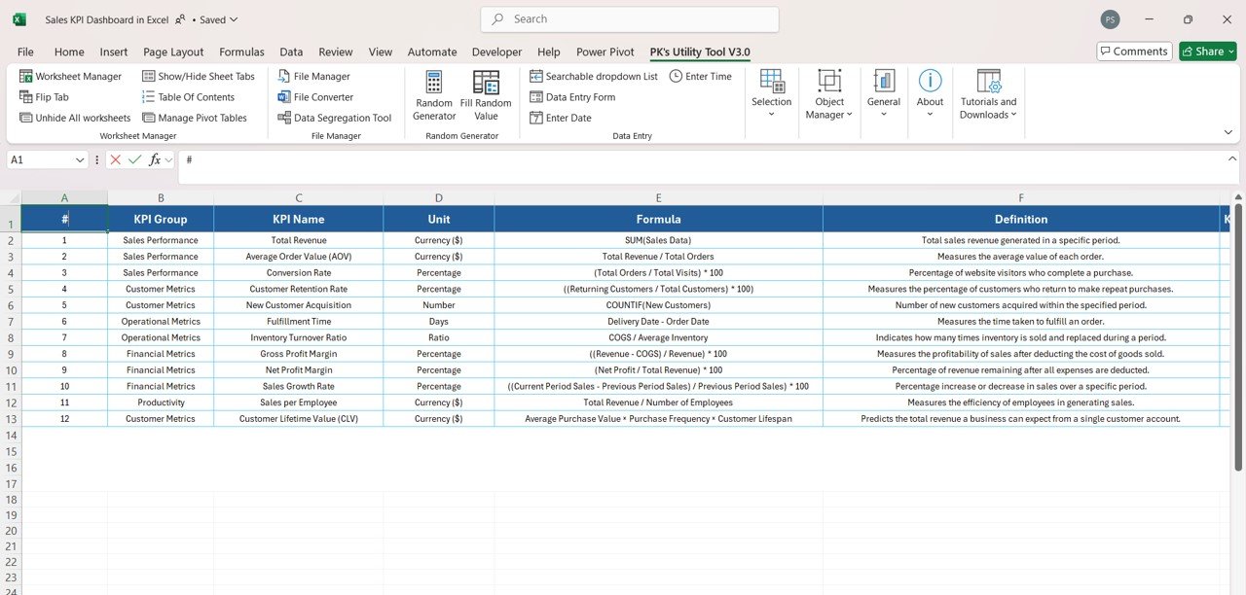
Task: Select the Inventory Turnover Ratio cell
Action: [299, 337]
